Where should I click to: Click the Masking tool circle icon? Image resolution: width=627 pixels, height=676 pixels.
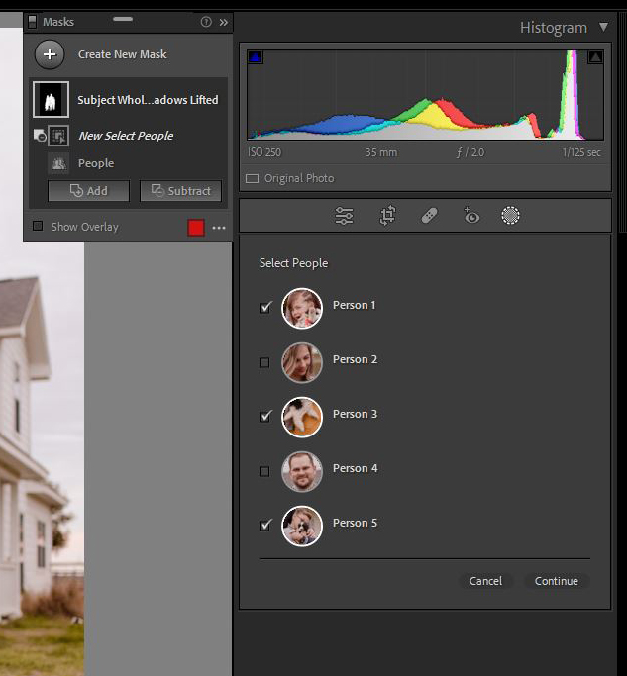pos(510,216)
